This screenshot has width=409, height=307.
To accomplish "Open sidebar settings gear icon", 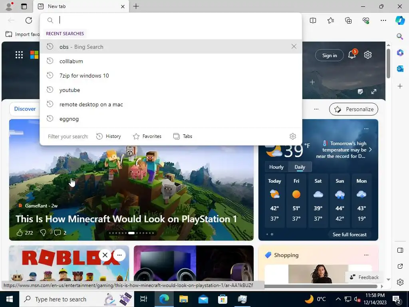I will [x=400, y=282].
